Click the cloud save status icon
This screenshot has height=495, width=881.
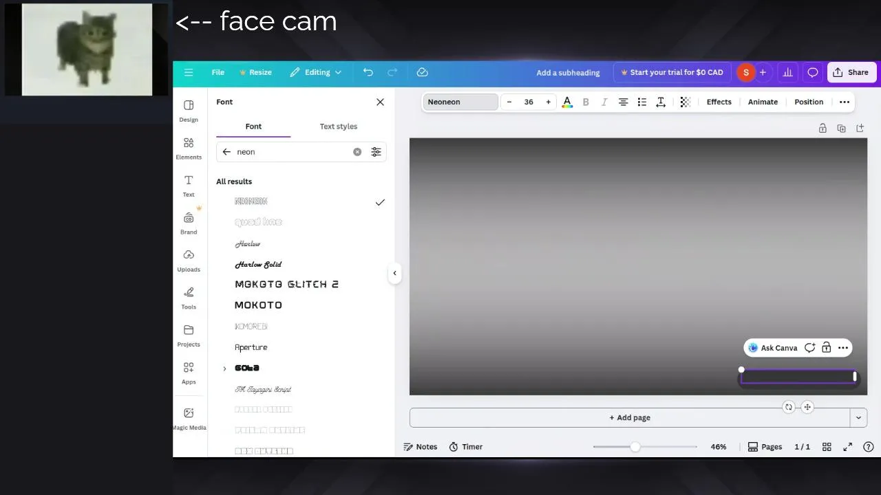(x=423, y=72)
